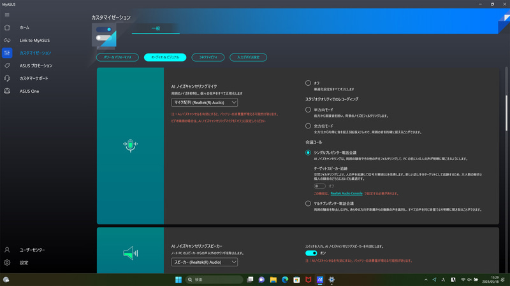The width and height of the screenshot is (510, 286).
Task: Open Realtek Audio Console link
Action: click(x=346, y=193)
